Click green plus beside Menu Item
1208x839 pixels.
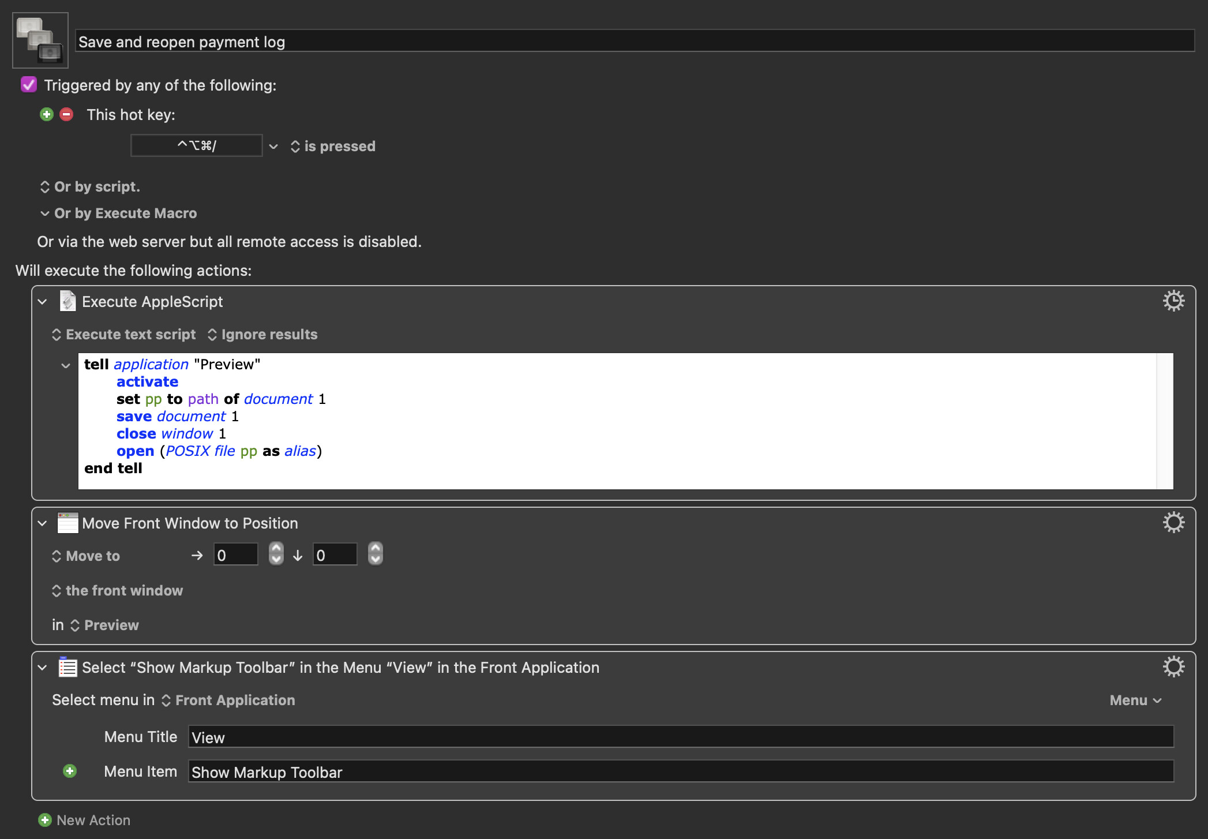click(70, 771)
